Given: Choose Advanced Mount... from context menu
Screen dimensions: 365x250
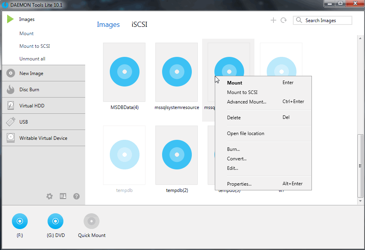Looking at the screenshot, I should [x=263, y=102].
